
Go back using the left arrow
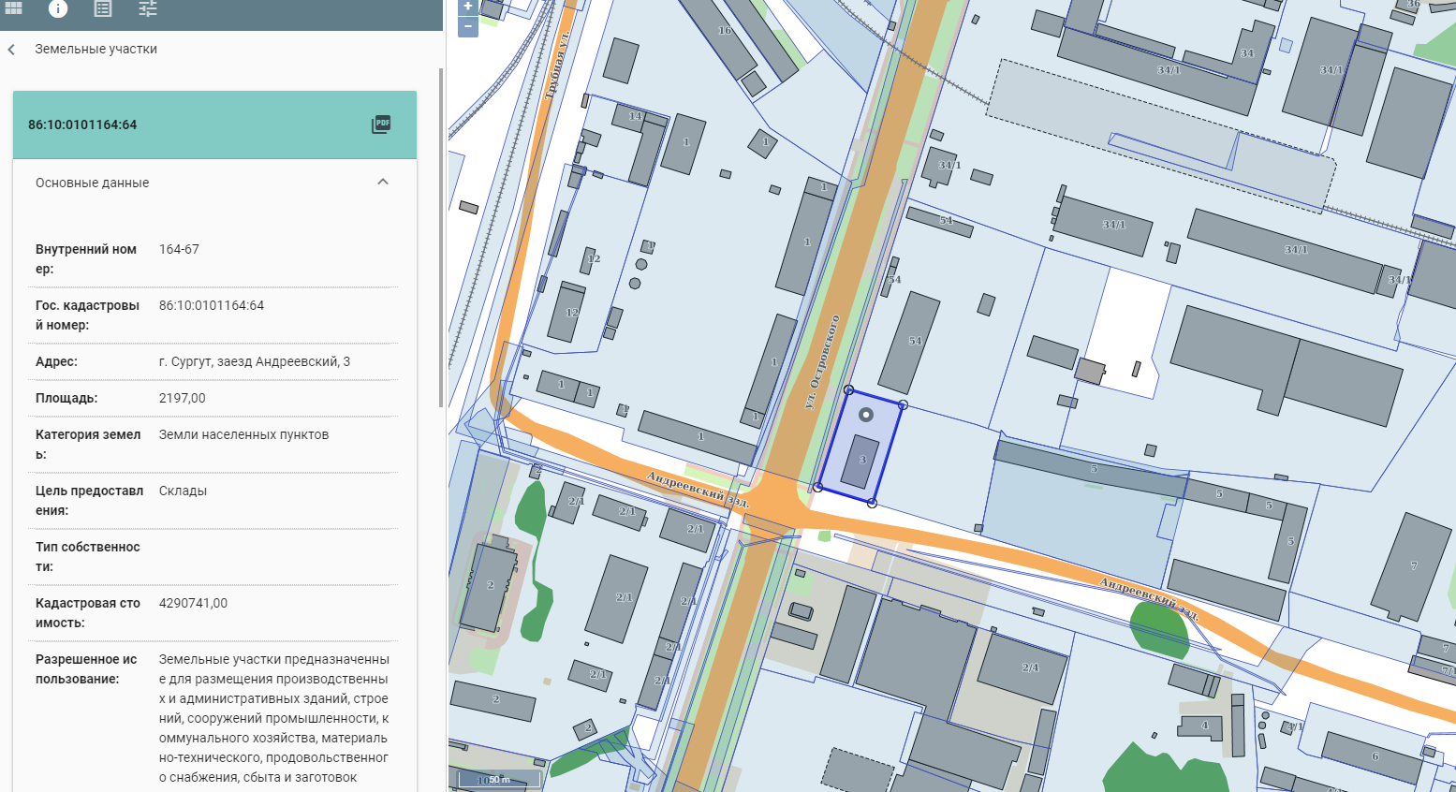pos(12,50)
